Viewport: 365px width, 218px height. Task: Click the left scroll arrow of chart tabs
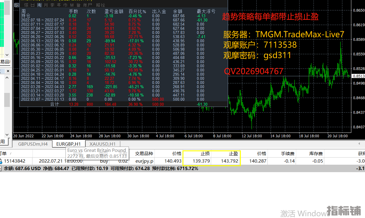359,144
